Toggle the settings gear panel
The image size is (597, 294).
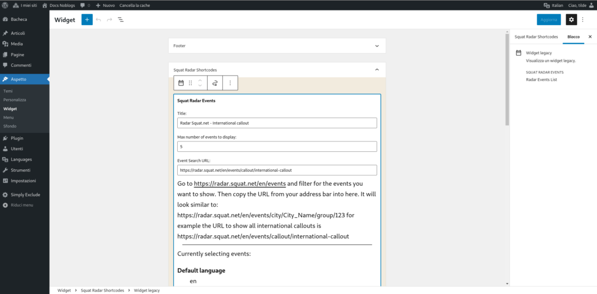click(x=571, y=19)
